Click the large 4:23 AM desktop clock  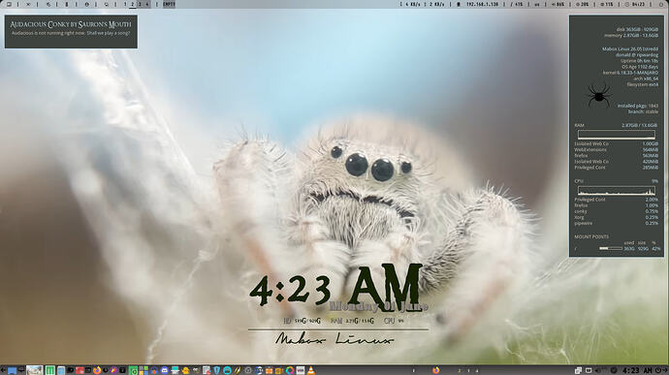[336, 287]
